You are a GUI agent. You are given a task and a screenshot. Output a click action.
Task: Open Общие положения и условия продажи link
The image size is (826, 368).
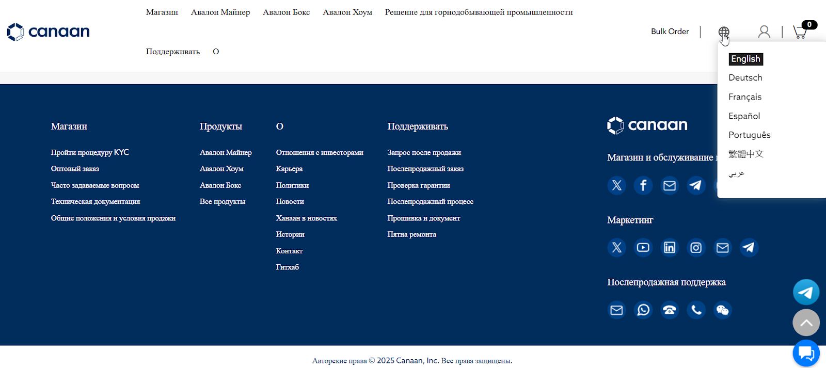coord(113,218)
